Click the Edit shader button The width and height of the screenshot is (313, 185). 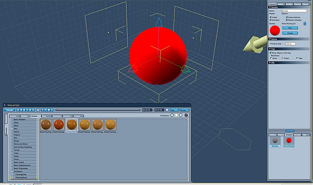(290, 28)
